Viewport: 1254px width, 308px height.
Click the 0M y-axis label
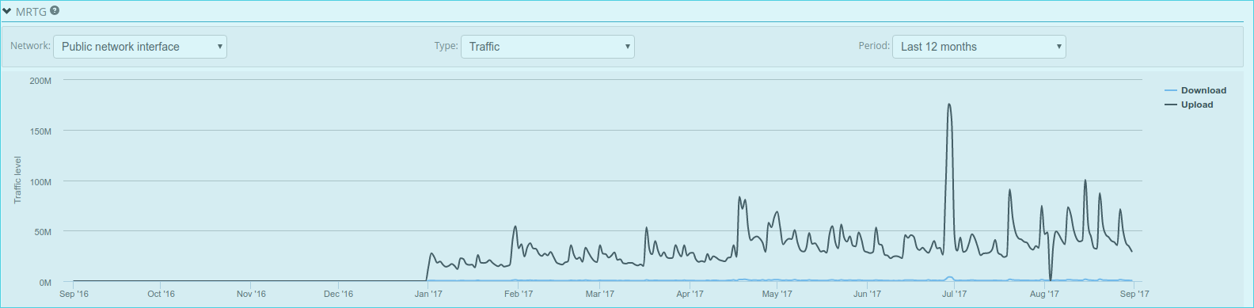click(45, 283)
